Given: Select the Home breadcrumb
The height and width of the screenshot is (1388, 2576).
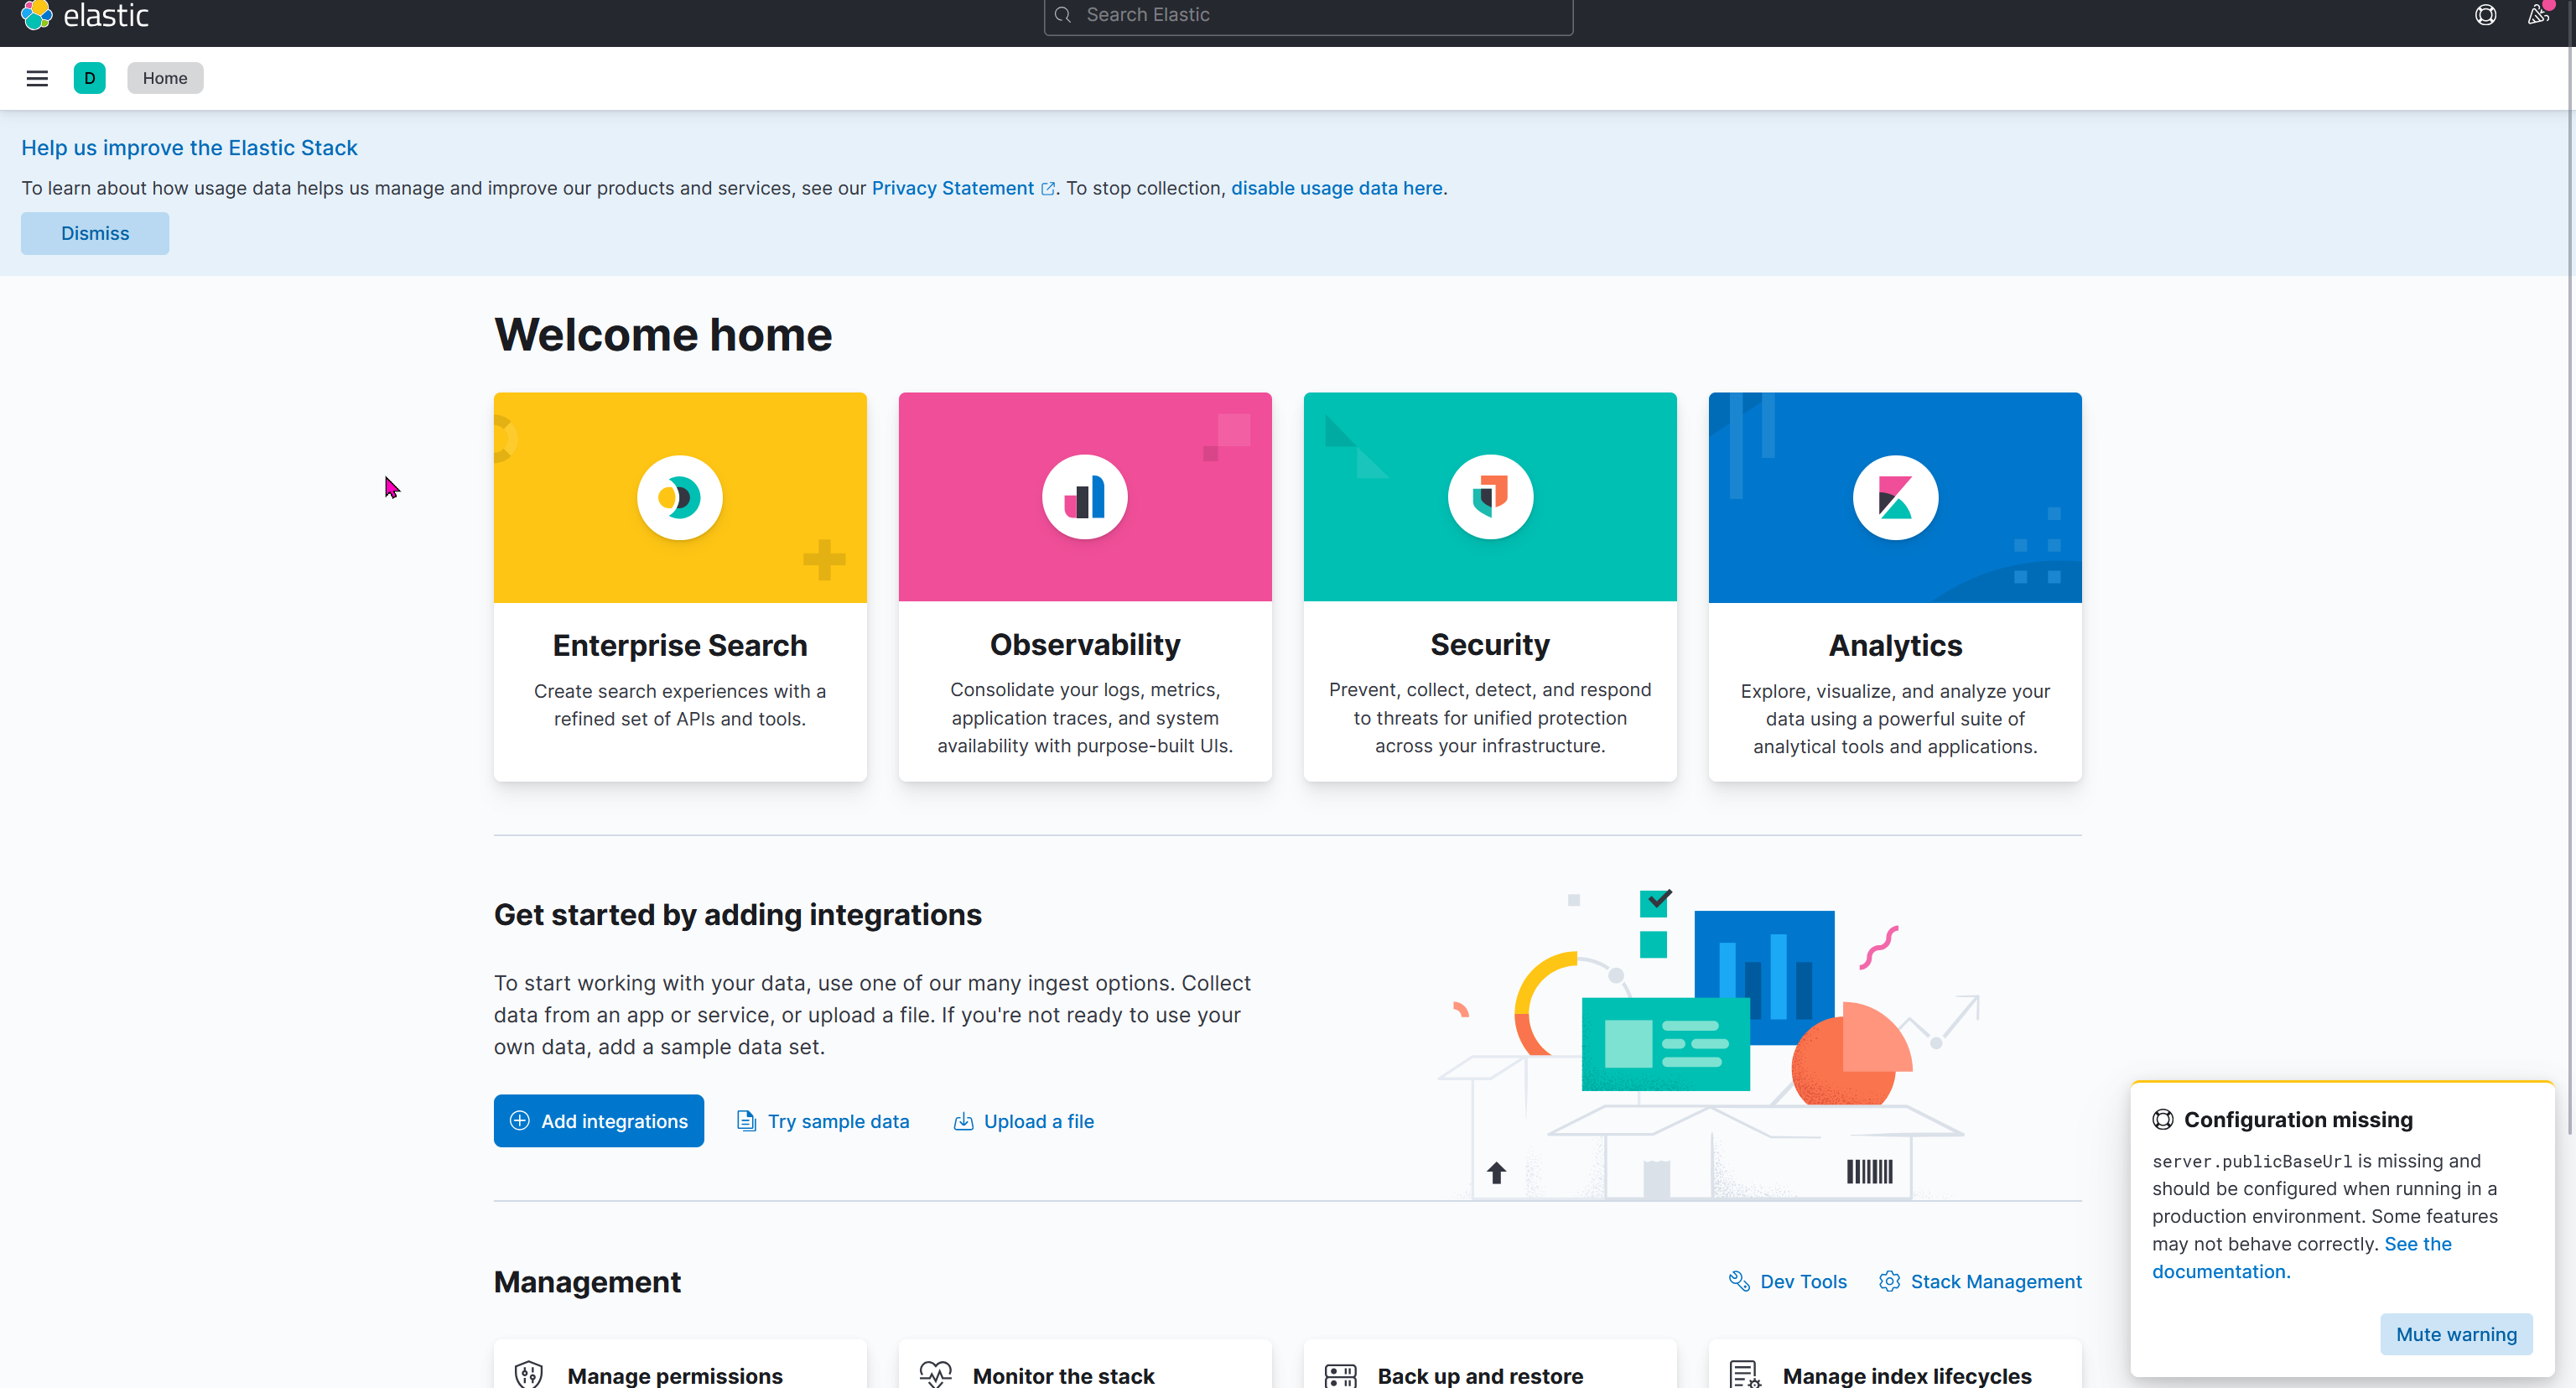Looking at the screenshot, I should 165,78.
